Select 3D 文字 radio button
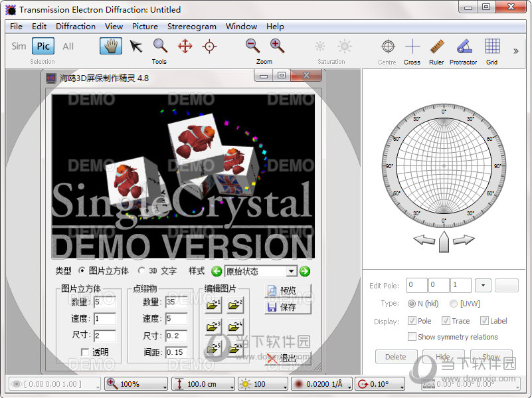This screenshot has height=398, width=532. pos(141,271)
